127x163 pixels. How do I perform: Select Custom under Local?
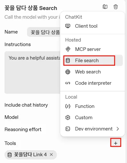[x=92, y=118]
